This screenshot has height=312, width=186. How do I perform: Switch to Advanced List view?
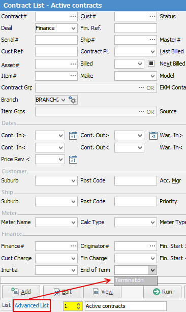(32, 305)
